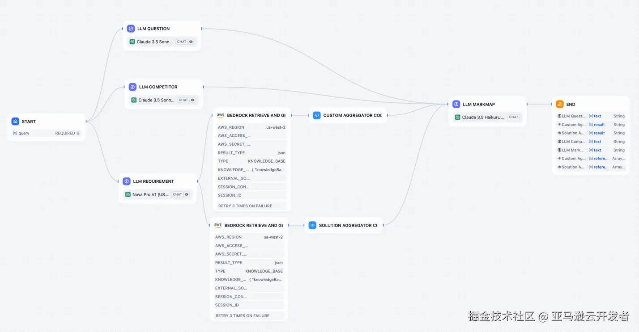Click the REQUIRED label in START node

click(x=65, y=133)
